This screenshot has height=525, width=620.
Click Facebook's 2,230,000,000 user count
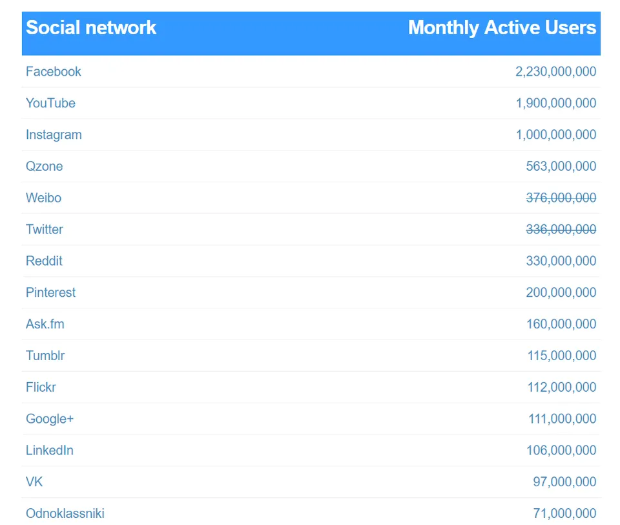pyautogui.click(x=555, y=72)
